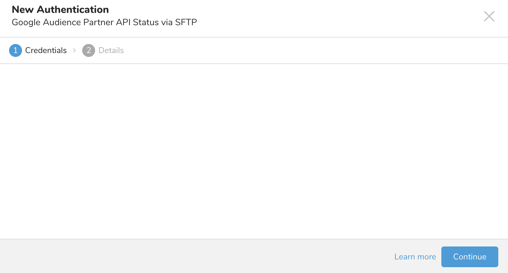Switch to the Details step label
508x273 pixels.
111,50
